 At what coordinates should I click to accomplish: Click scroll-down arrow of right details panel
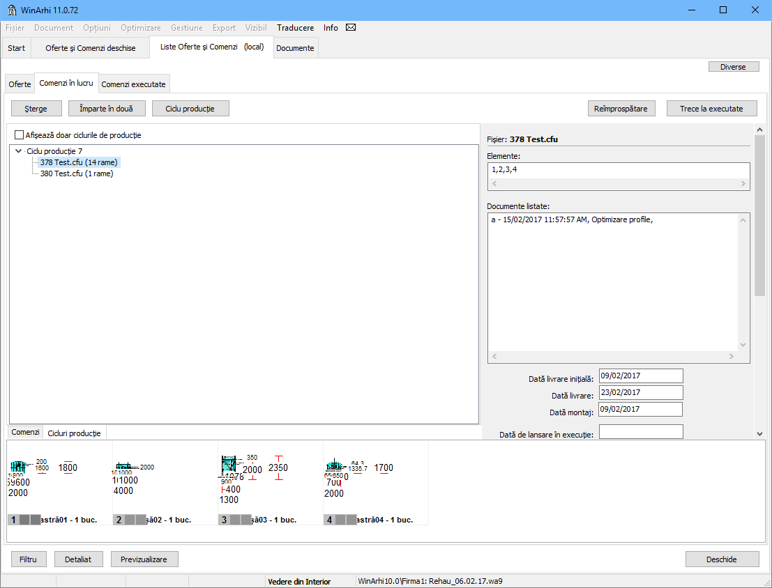759,434
